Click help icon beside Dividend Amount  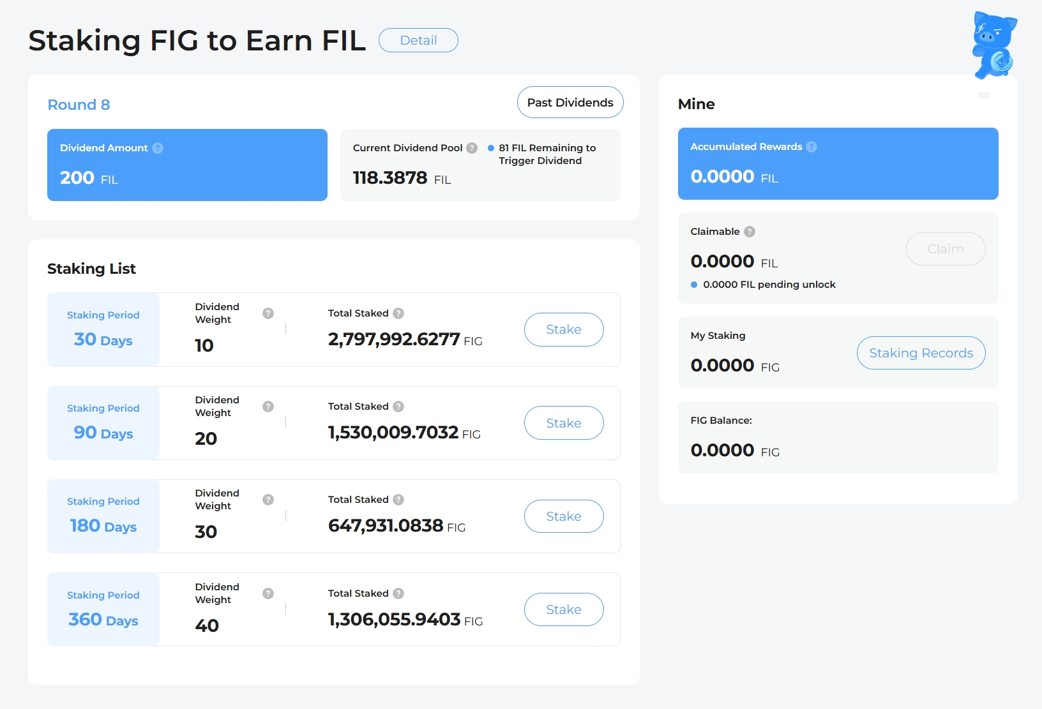tap(158, 148)
